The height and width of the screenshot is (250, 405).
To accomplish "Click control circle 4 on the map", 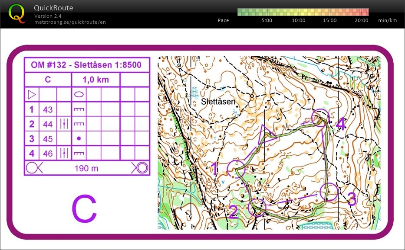I will point(320,118).
